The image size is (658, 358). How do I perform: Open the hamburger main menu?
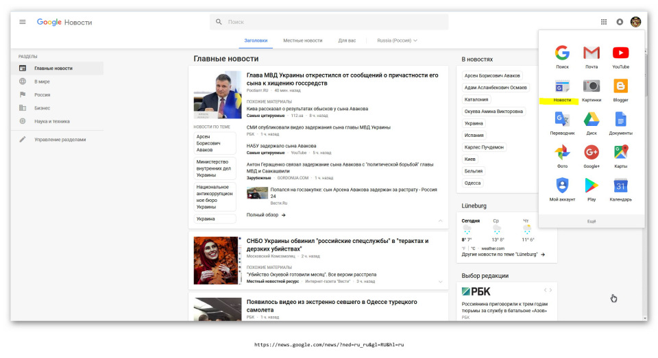(23, 22)
